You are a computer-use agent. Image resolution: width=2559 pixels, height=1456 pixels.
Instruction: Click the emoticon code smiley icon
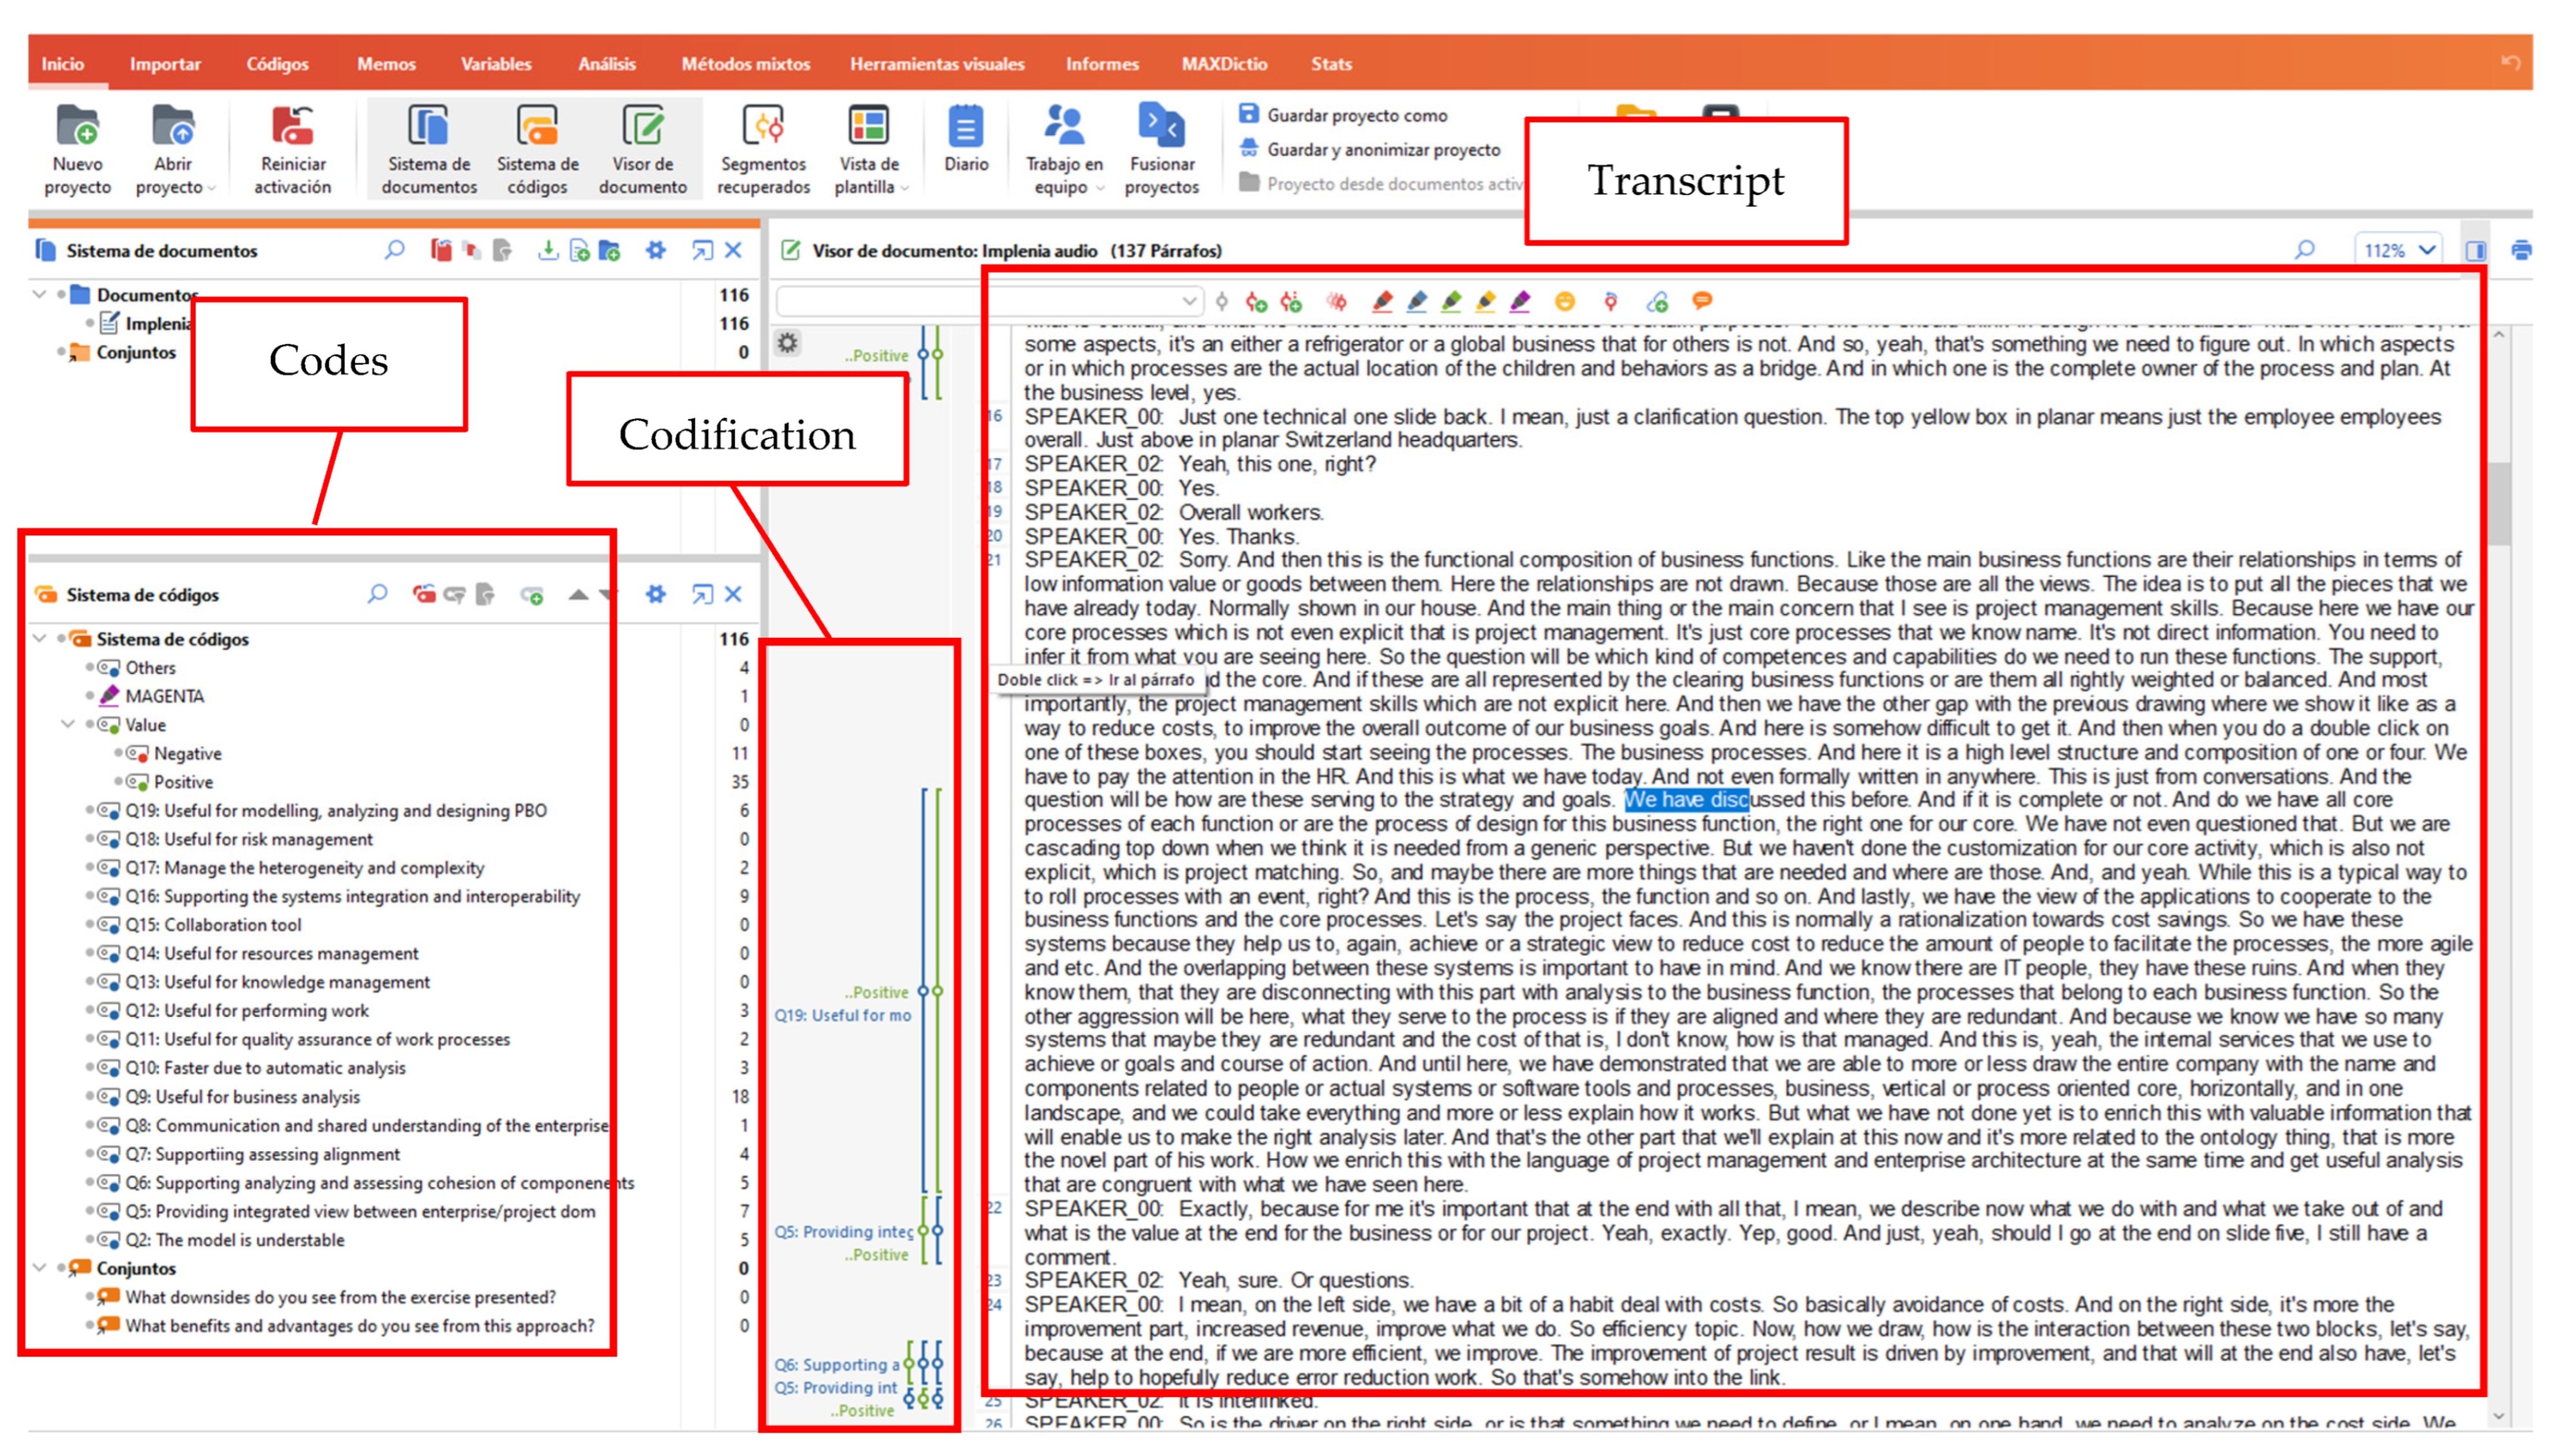[1565, 301]
